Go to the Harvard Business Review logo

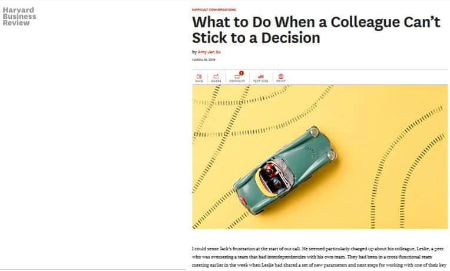coord(19,16)
